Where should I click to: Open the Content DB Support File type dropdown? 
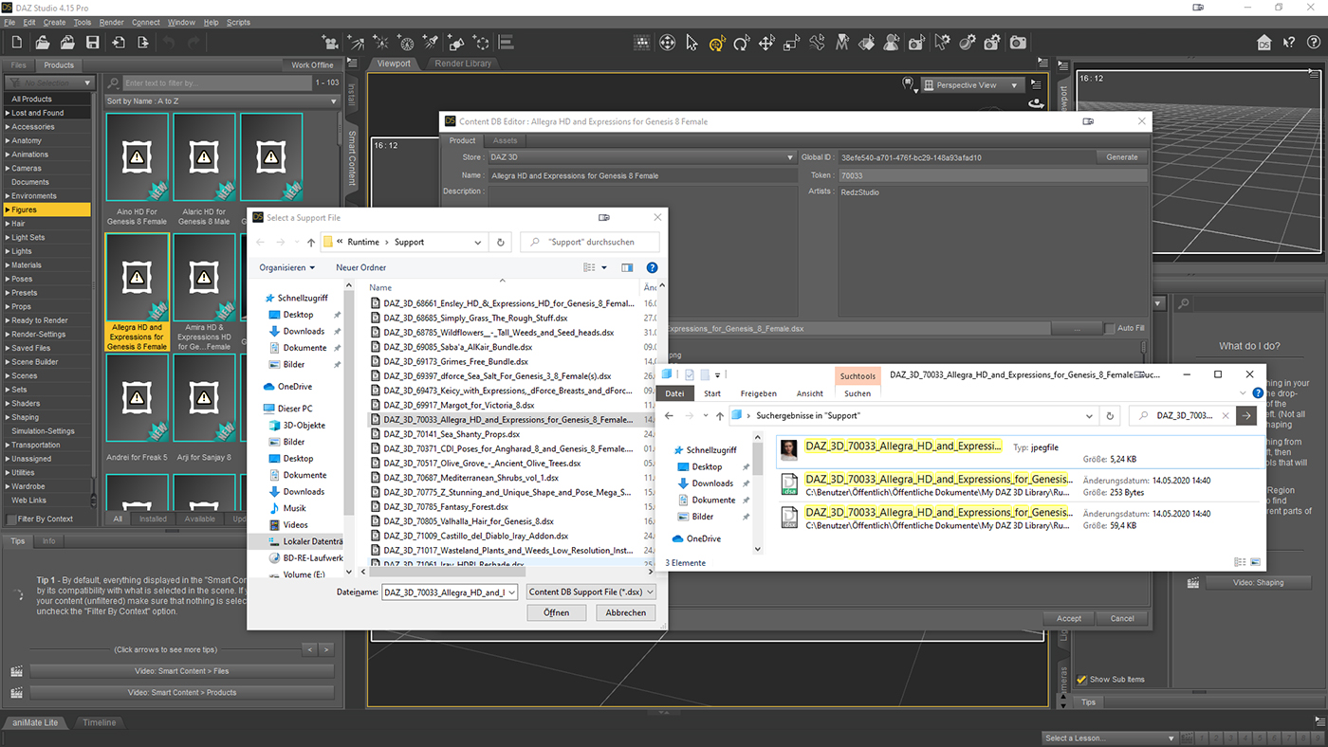point(591,592)
